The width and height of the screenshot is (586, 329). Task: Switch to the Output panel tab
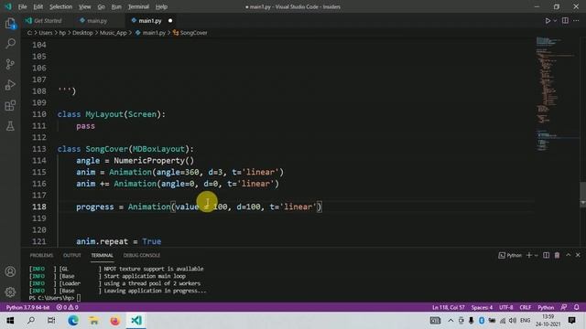click(71, 255)
